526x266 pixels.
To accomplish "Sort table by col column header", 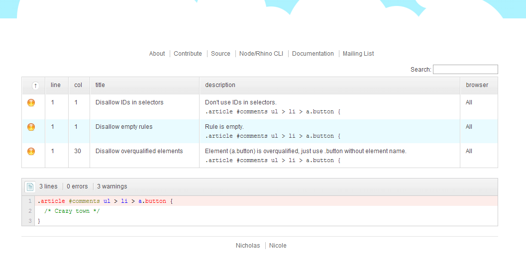I will 79,86.
